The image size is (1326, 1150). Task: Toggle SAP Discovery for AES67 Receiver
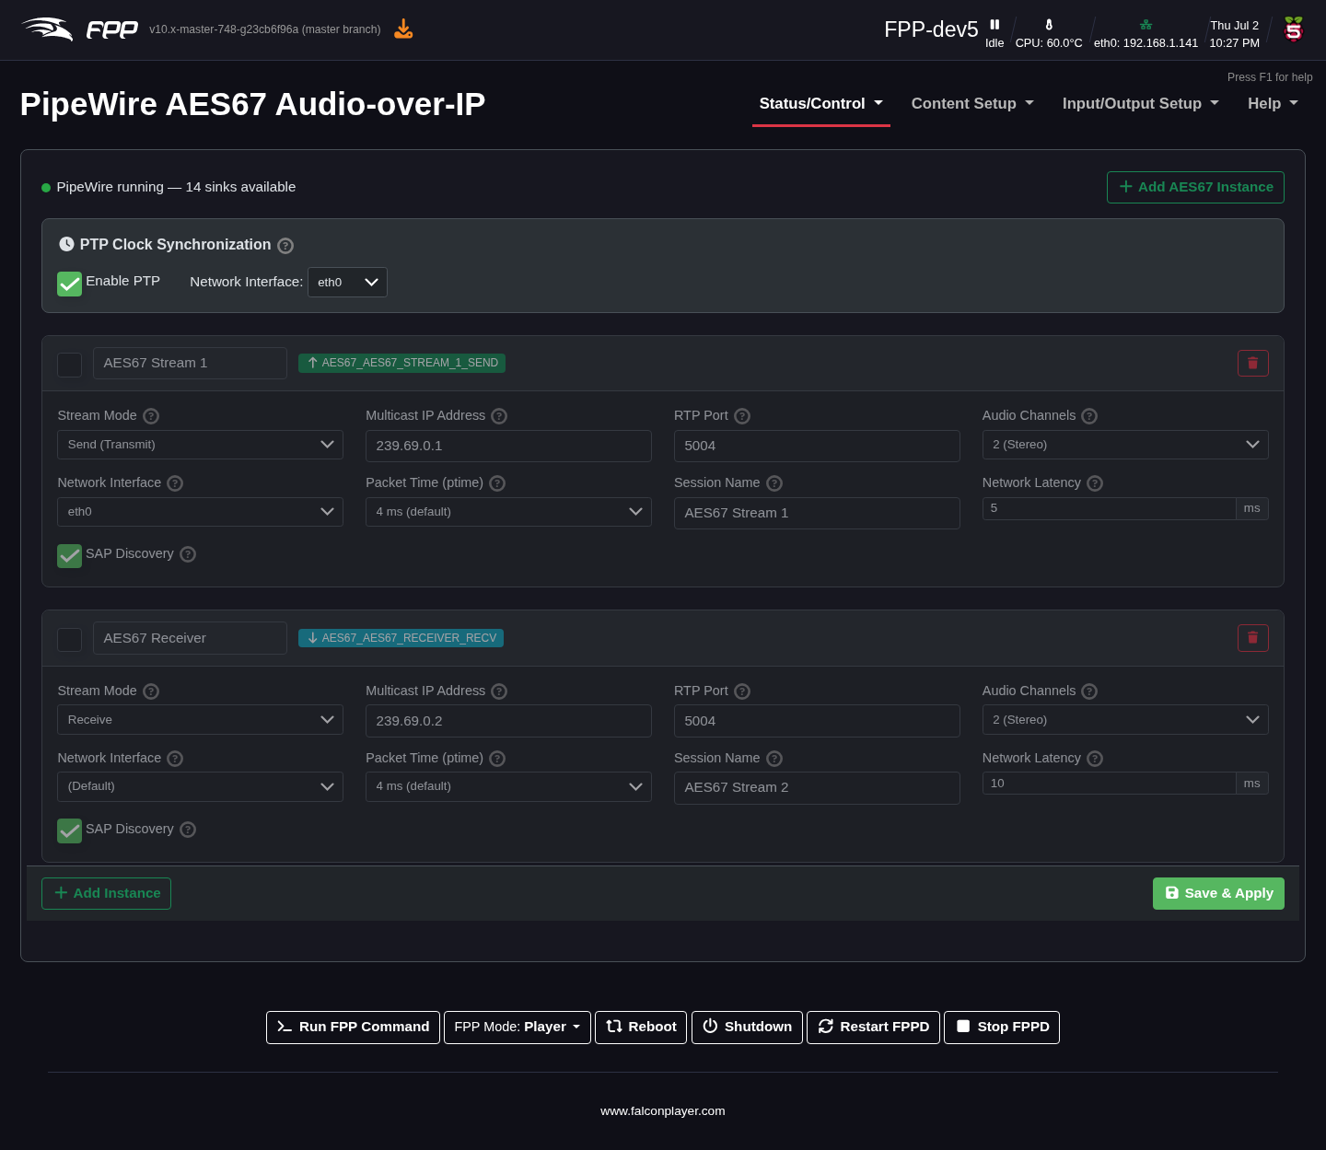pyautogui.click(x=69, y=831)
